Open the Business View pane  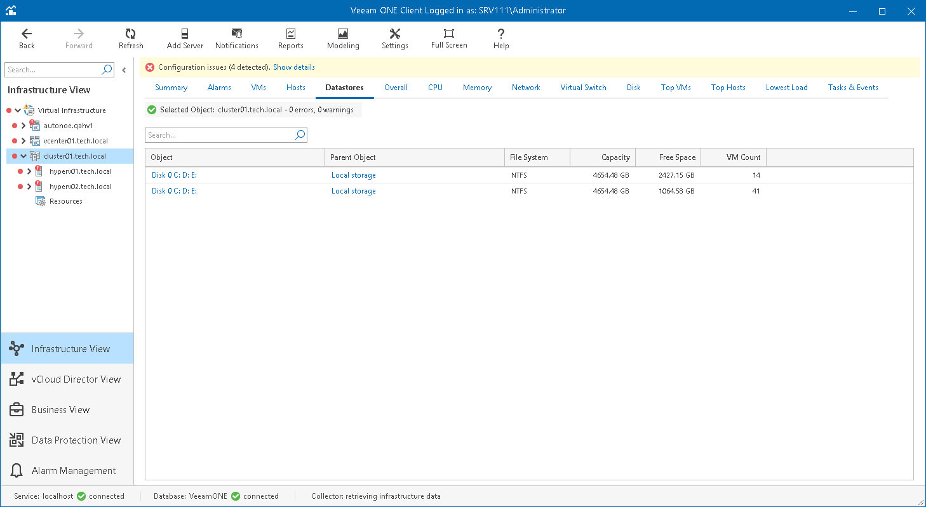67,409
